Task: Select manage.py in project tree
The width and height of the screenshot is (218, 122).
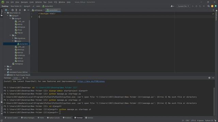Action: (x=18, y=64)
